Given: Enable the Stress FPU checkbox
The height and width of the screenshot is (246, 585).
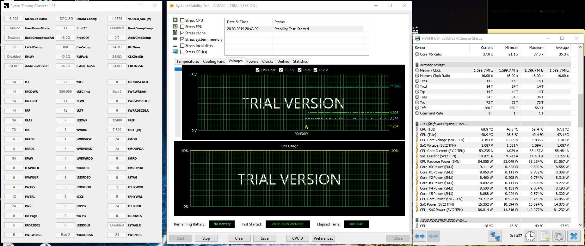Looking at the screenshot, I should click(x=182, y=26).
